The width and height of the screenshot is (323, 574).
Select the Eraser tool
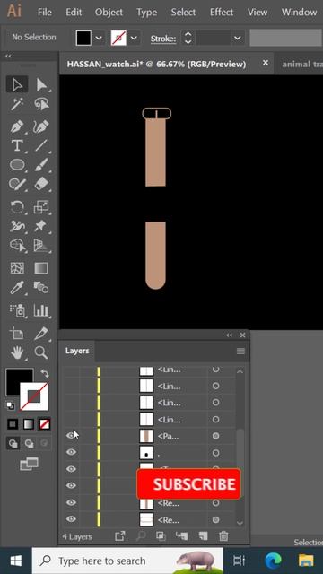tap(41, 184)
